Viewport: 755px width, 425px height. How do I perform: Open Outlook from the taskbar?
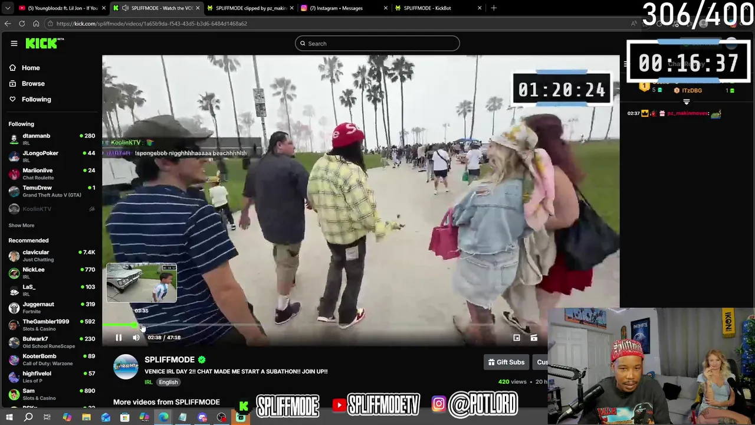point(106,417)
